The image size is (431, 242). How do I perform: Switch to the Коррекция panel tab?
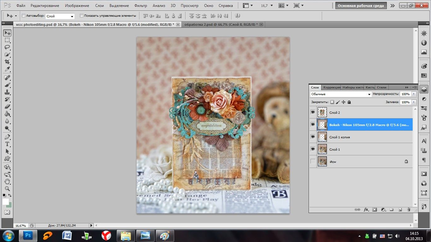point(332,87)
